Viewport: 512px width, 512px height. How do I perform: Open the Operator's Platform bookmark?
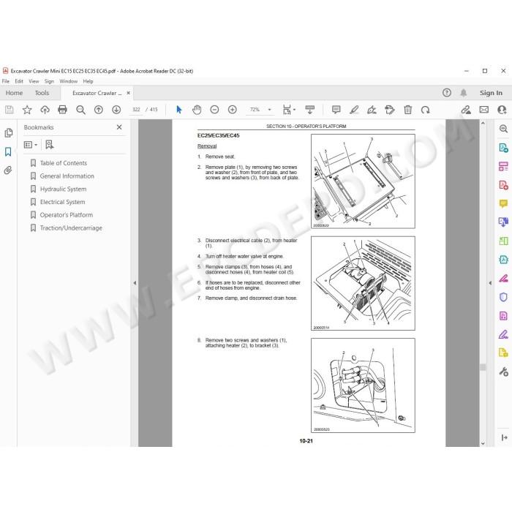tap(67, 215)
